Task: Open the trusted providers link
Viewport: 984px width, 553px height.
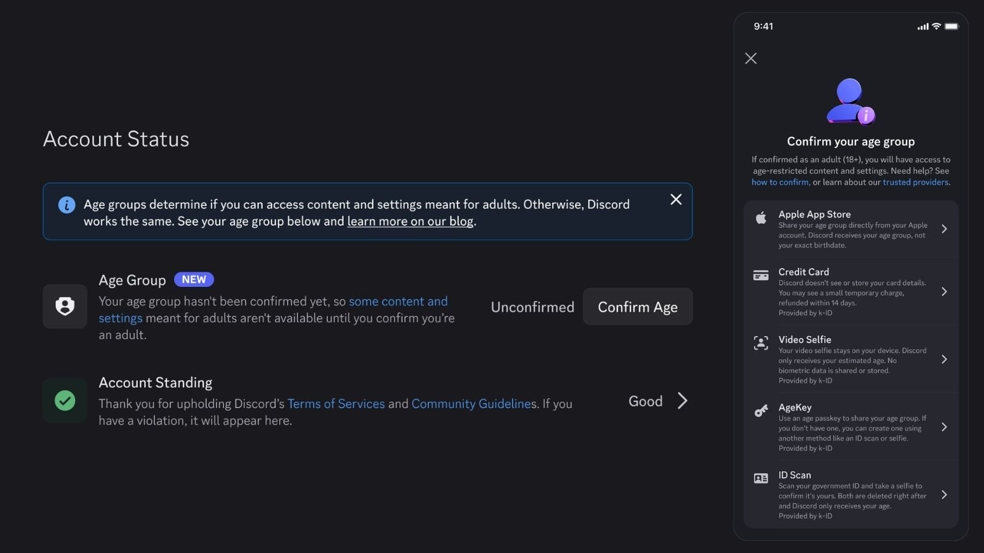Action: click(916, 182)
